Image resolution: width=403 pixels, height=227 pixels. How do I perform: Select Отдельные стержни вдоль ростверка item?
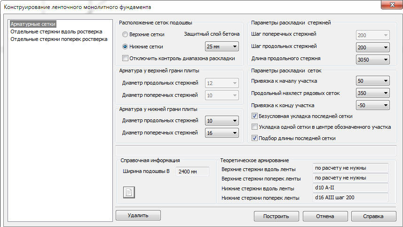click(x=56, y=31)
